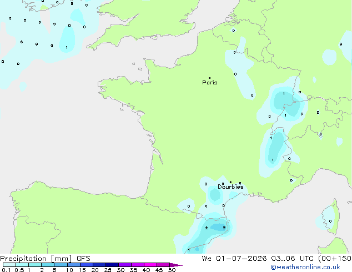This screenshot has width=352, height=272.
Task: Click the Paris city label
Action: pyautogui.click(x=210, y=83)
